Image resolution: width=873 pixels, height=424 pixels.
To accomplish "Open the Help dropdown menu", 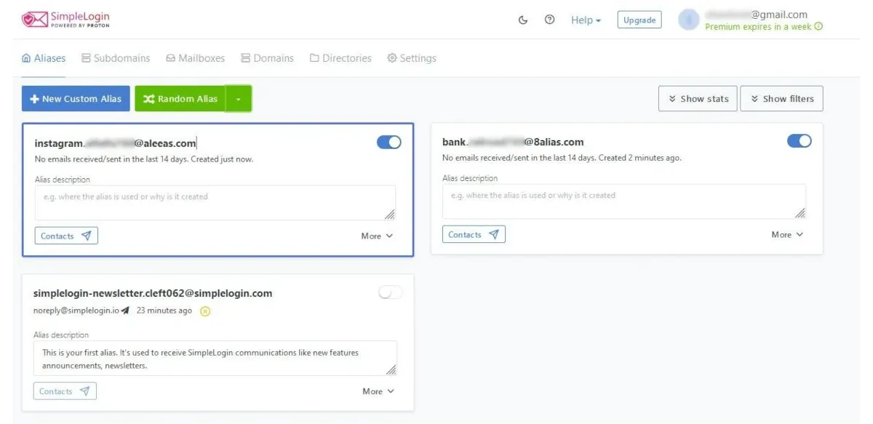I will [x=586, y=20].
